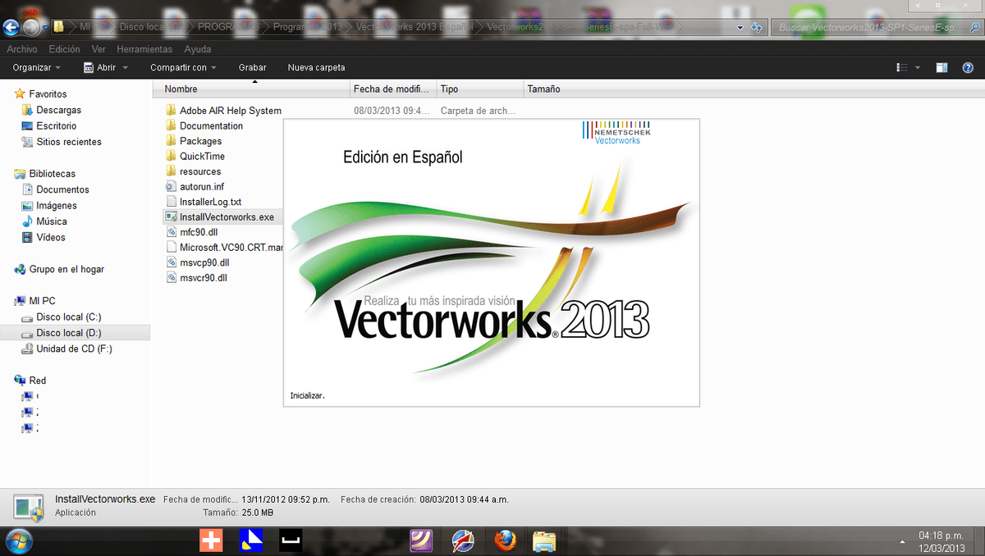The height and width of the screenshot is (556, 985).
Task: Click the Adobe AIR Help System folder icon
Action: pyautogui.click(x=171, y=110)
